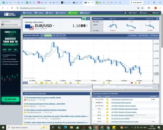Expand the EUR/USD instrument dropdown arrow

point(53,25)
